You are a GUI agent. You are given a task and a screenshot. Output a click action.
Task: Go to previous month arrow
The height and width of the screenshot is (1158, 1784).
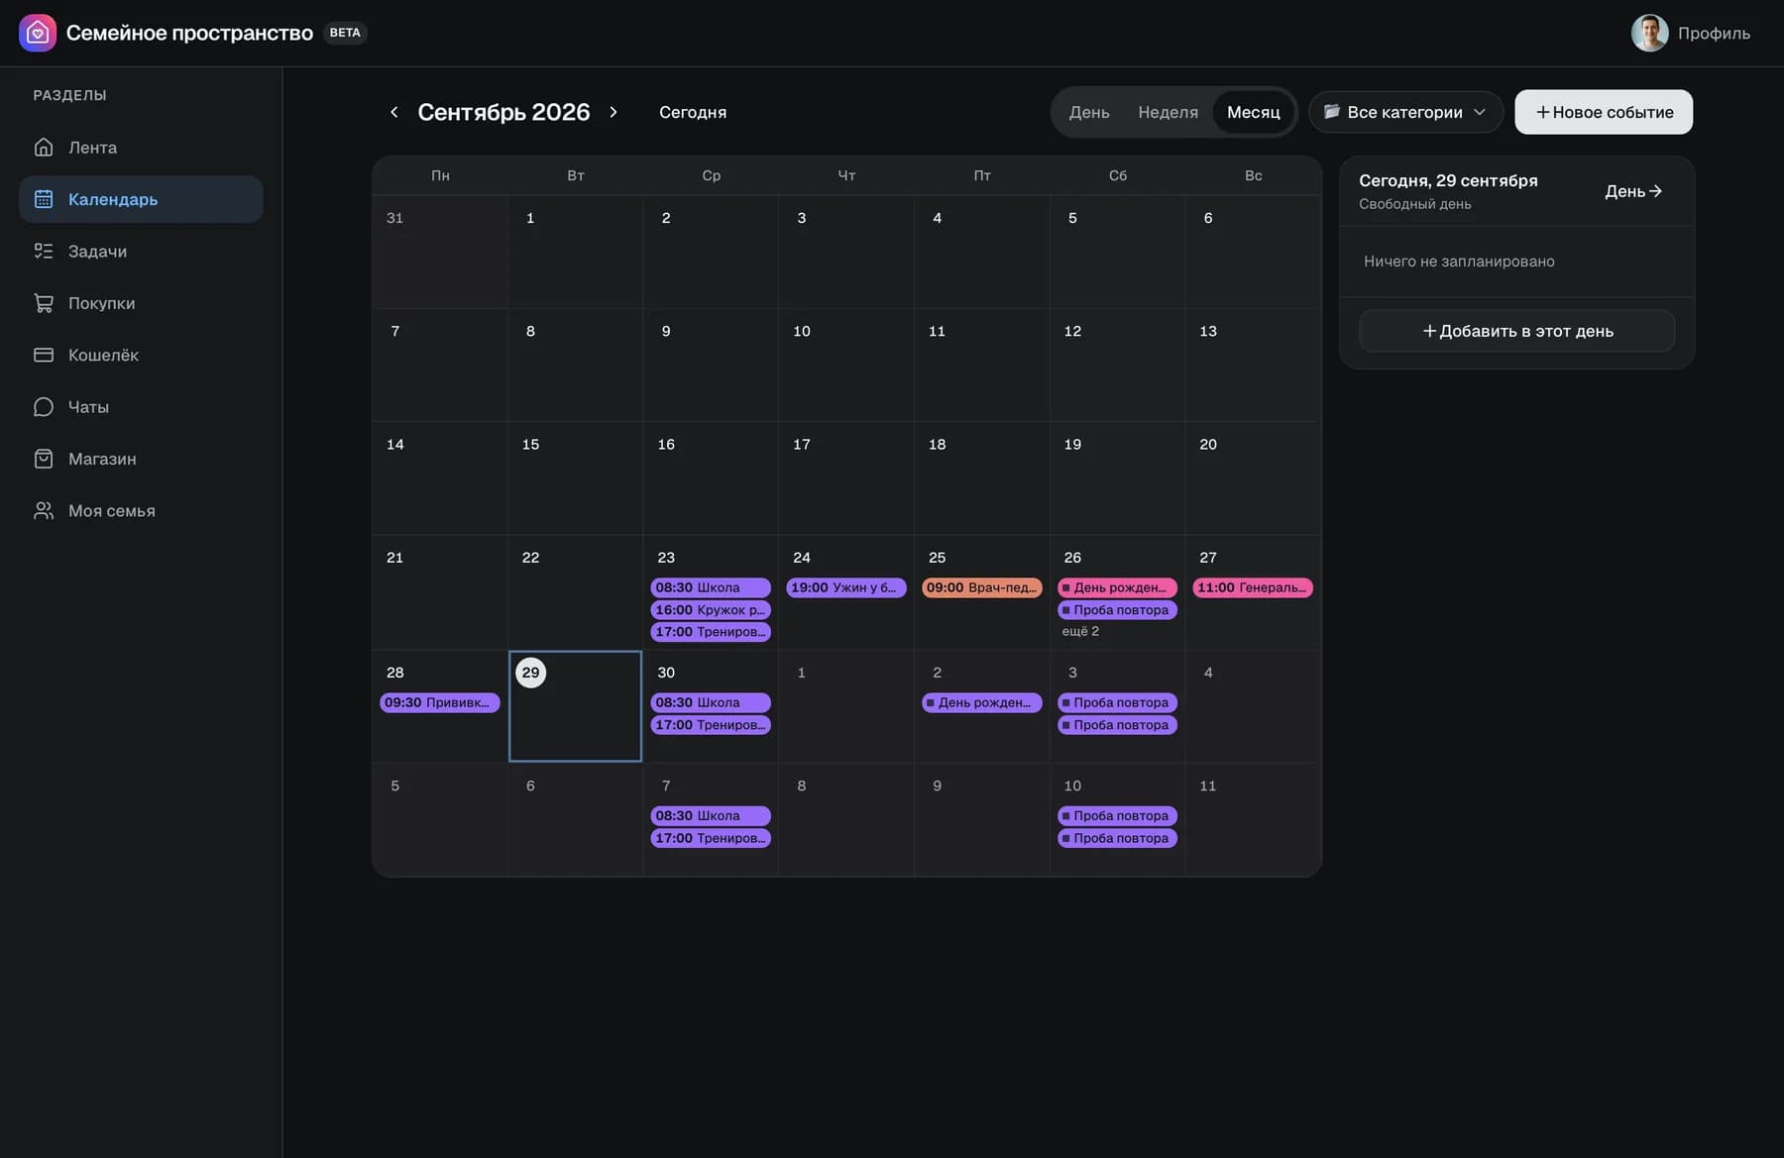tap(394, 112)
